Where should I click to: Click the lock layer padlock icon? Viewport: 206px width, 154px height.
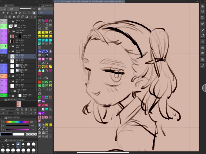coord(16,13)
